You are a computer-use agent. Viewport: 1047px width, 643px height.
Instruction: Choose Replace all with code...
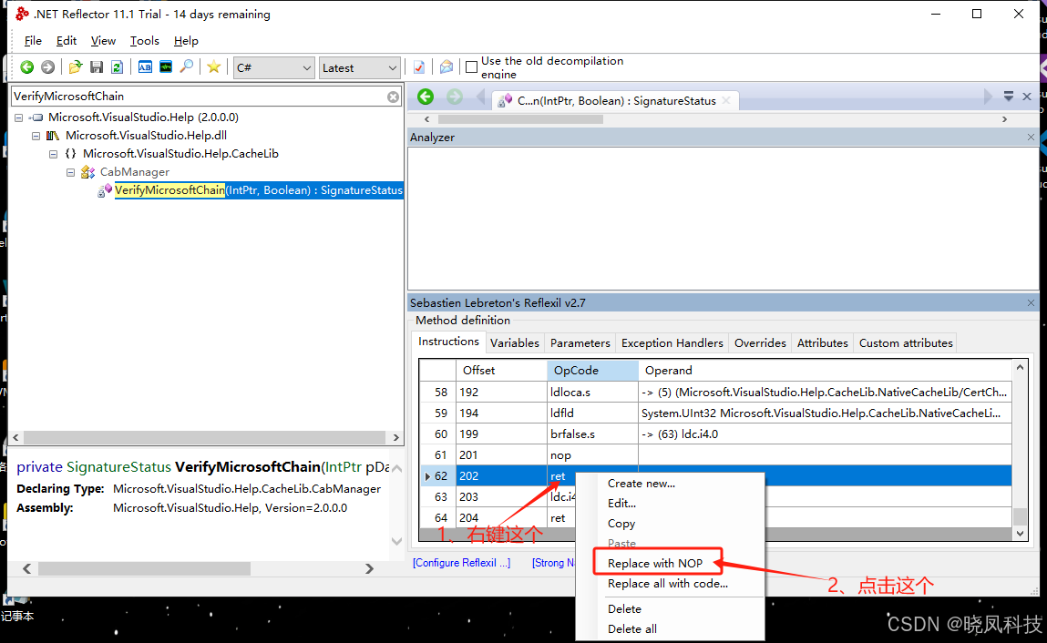tap(668, 583)
